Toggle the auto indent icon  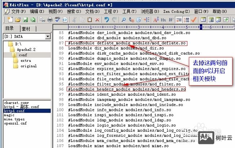click(179, 19)
